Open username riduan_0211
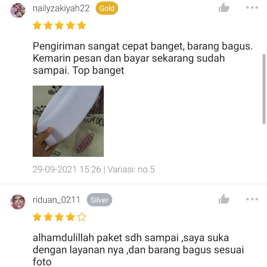The height and width of the screenshot is (267, 267). (x=56, y=200)
